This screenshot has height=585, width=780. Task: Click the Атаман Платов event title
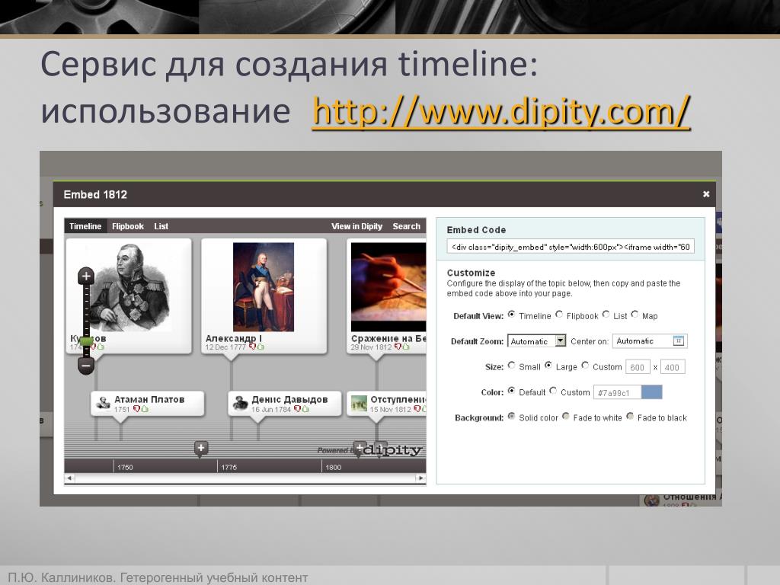click(149, 399)
